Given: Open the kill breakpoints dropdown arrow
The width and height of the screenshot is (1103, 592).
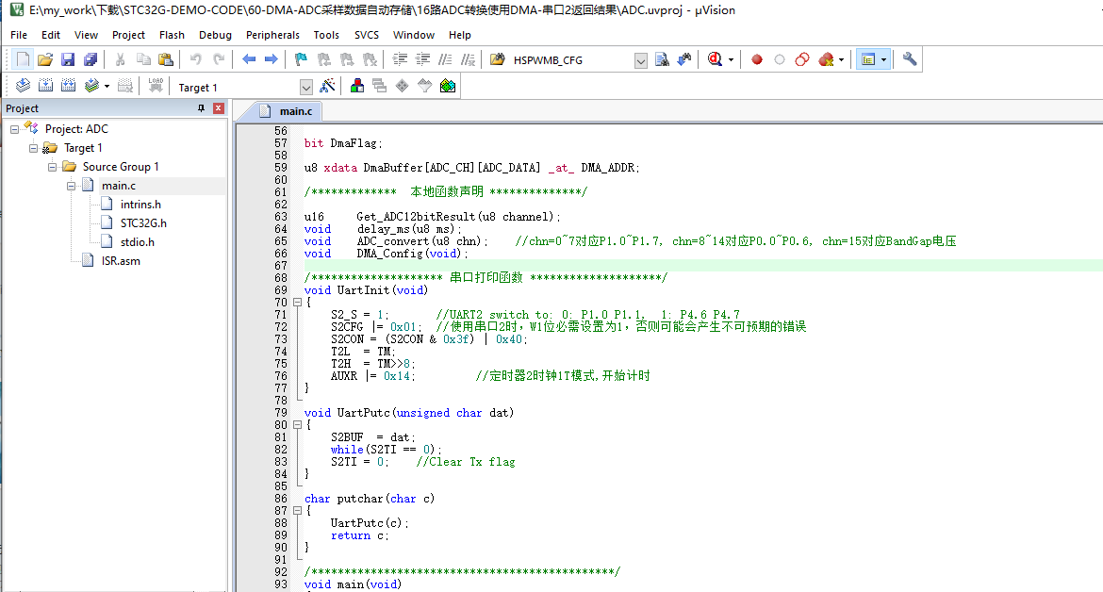Looking at the screenshot, I should click(841, 59).
